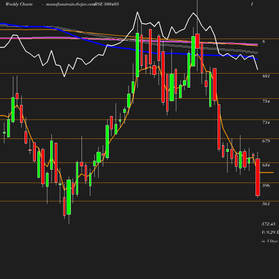The width and height of the screenshot is (279, 279).
Task: Click the 'V: 9.29 X' volume text
Action: 270,232
